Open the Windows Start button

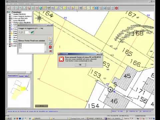(x=9, y=119)
